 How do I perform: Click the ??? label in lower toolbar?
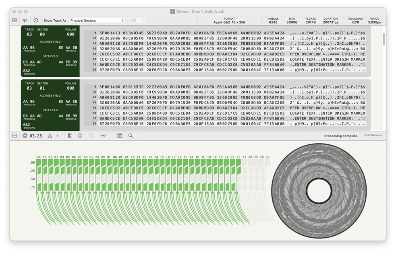103,136
